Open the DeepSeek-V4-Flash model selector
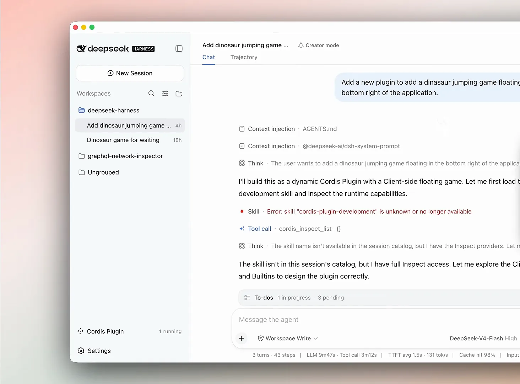Screen dimensions: 520x384 pyautogui.click(x=483, y=338)
